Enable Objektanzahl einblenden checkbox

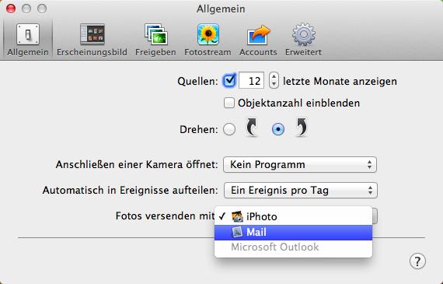pos(229,103)
